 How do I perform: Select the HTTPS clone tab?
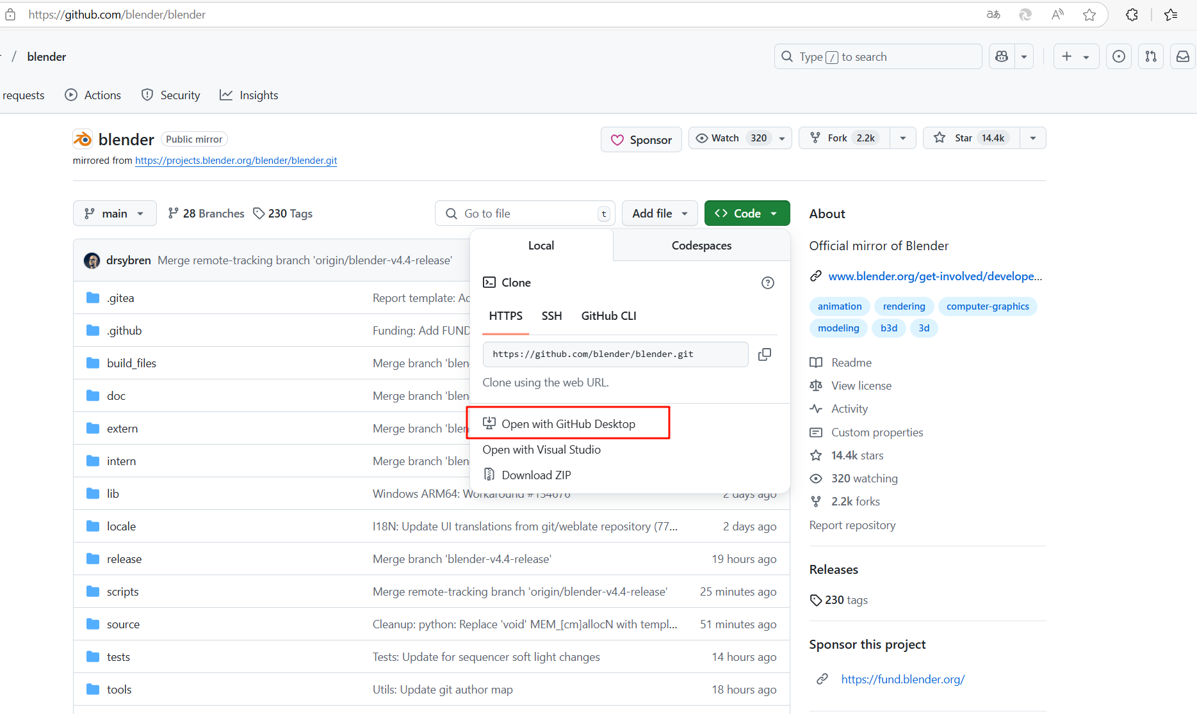[x=505, y=316]
